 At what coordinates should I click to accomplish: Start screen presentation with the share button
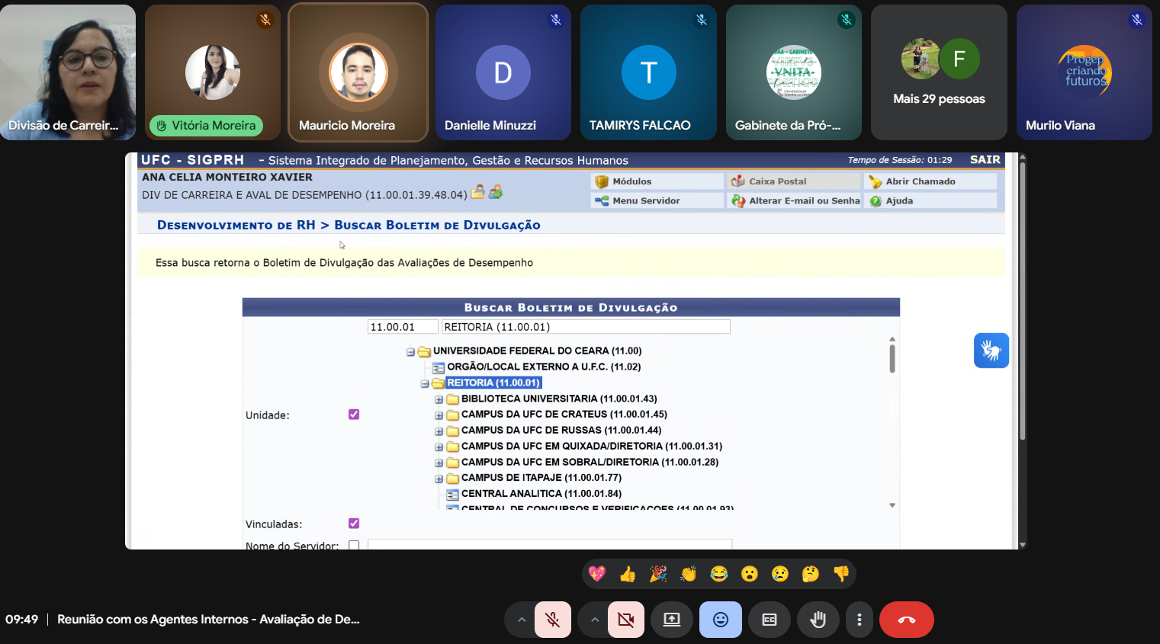672,620
